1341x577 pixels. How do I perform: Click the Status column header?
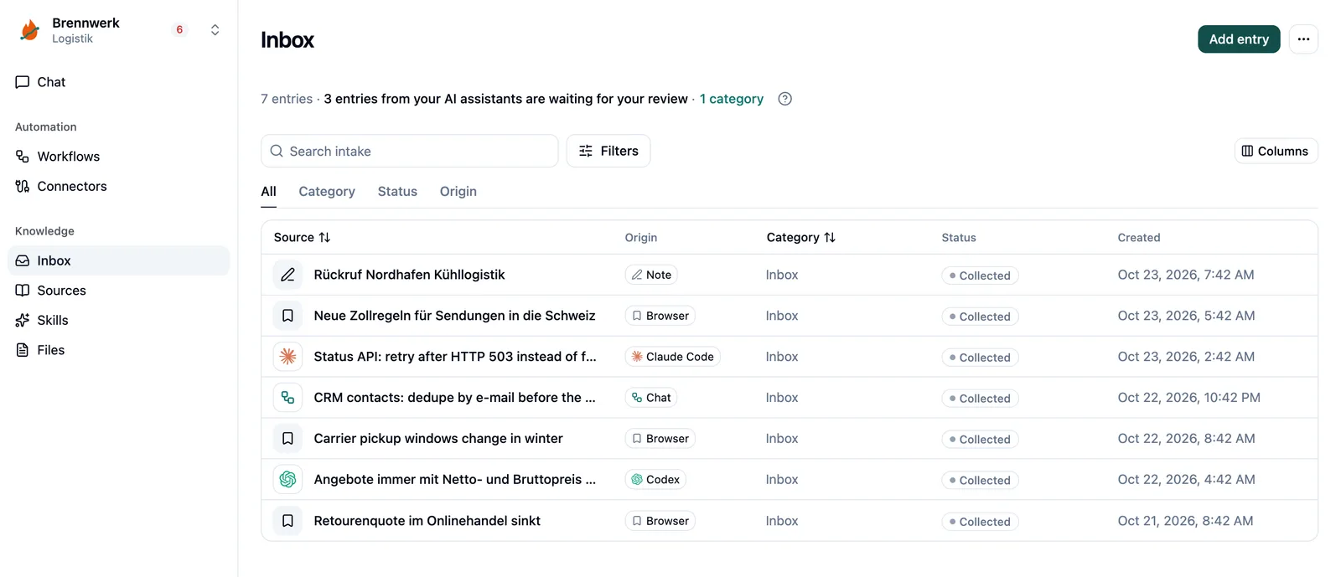click(959, 238)
